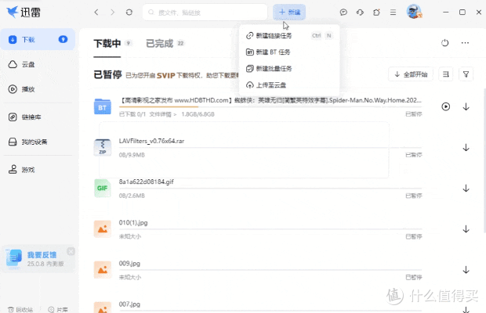486x313 pixels.
Task: Refresh the page with reload icon
Action: pos(129,12)
